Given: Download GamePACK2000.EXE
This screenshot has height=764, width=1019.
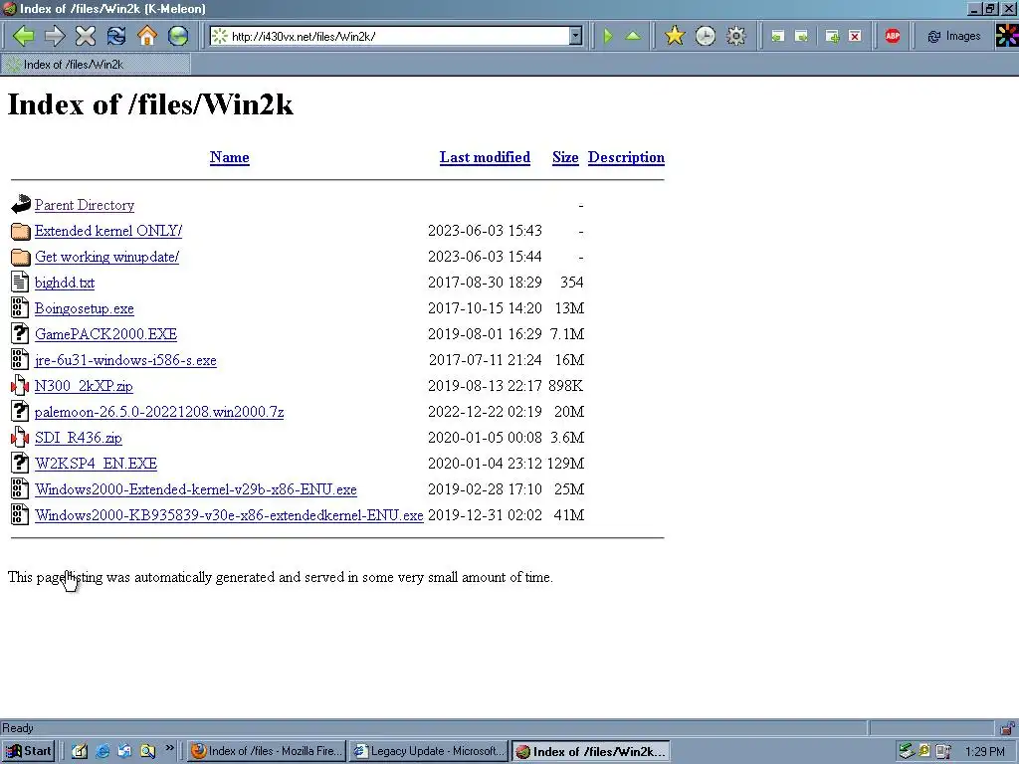Looking at the screenshot, I should click(x=105, y=334).
